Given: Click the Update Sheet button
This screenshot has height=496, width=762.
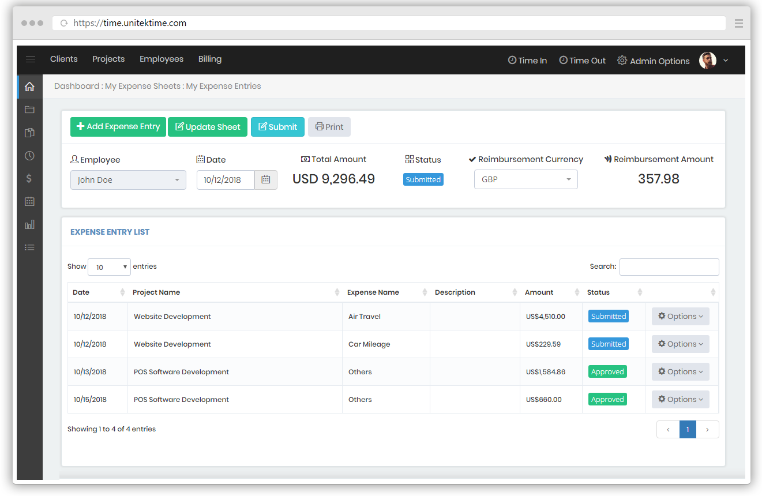Looking at the screenshot, I should coord(208,127).
